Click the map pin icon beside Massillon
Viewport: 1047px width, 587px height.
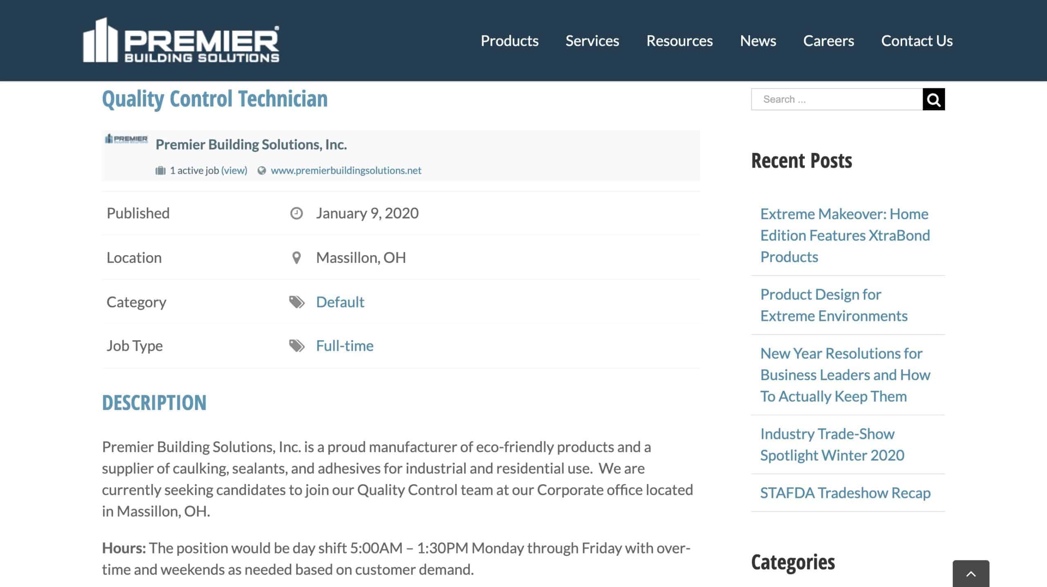[297, 258]
